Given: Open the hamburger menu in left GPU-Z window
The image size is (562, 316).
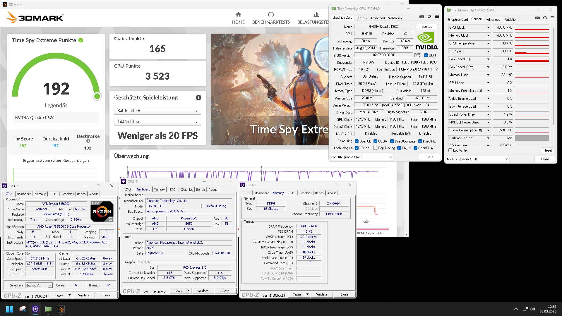Looking at the screenshot, I should [x=437, y=16].
